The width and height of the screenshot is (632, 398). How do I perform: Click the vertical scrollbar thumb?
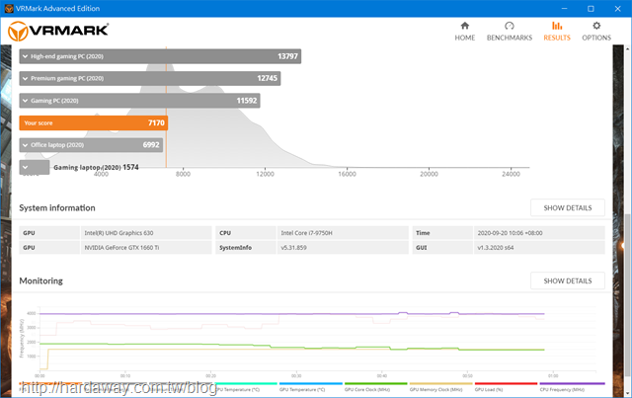click(628, 296)
